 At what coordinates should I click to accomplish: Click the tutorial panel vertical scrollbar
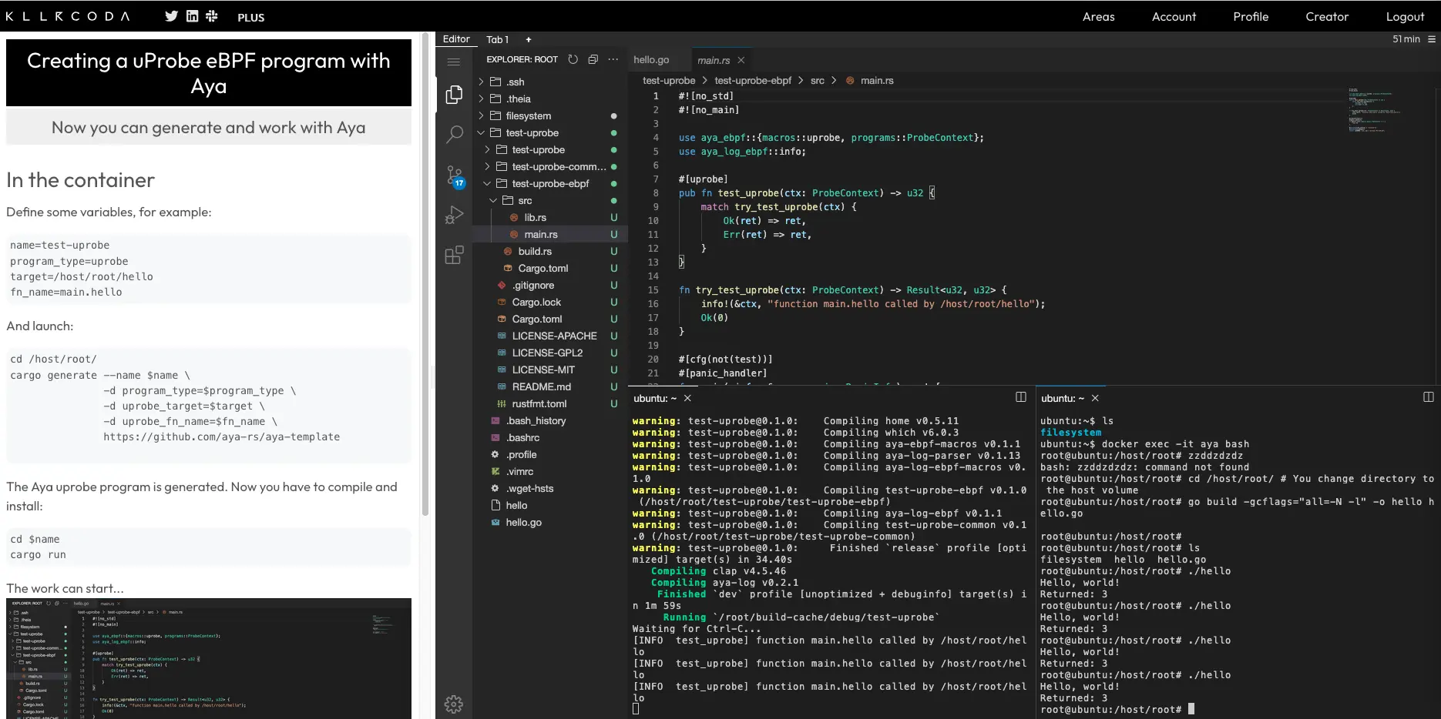click(425, 274)
